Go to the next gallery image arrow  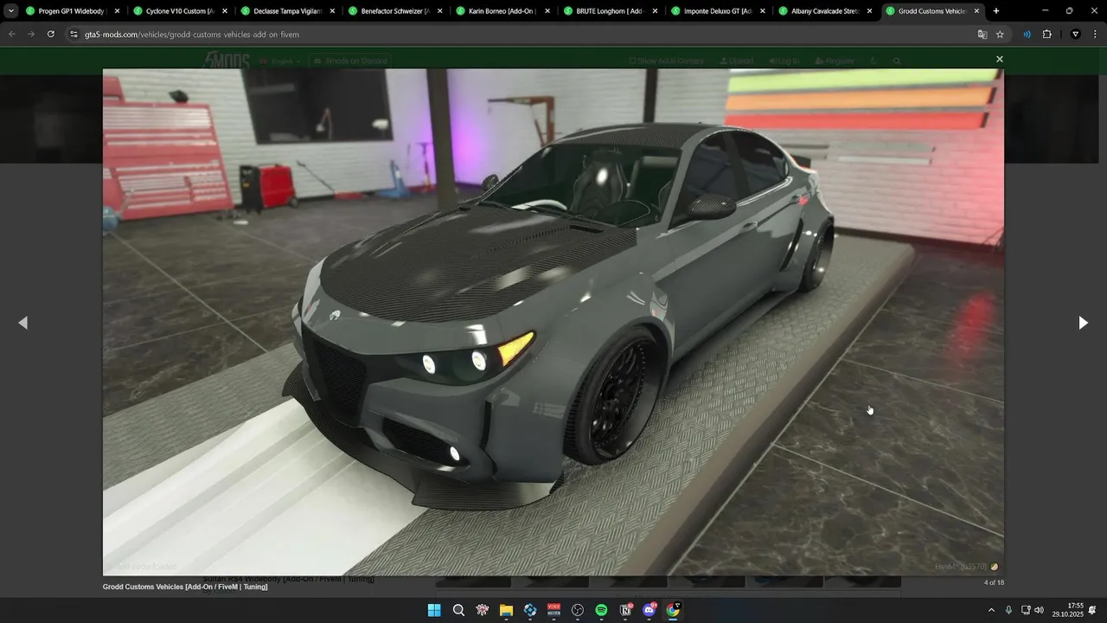(x=1083, y=323)
